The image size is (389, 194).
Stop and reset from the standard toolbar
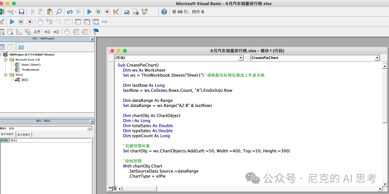click(107, 11)
